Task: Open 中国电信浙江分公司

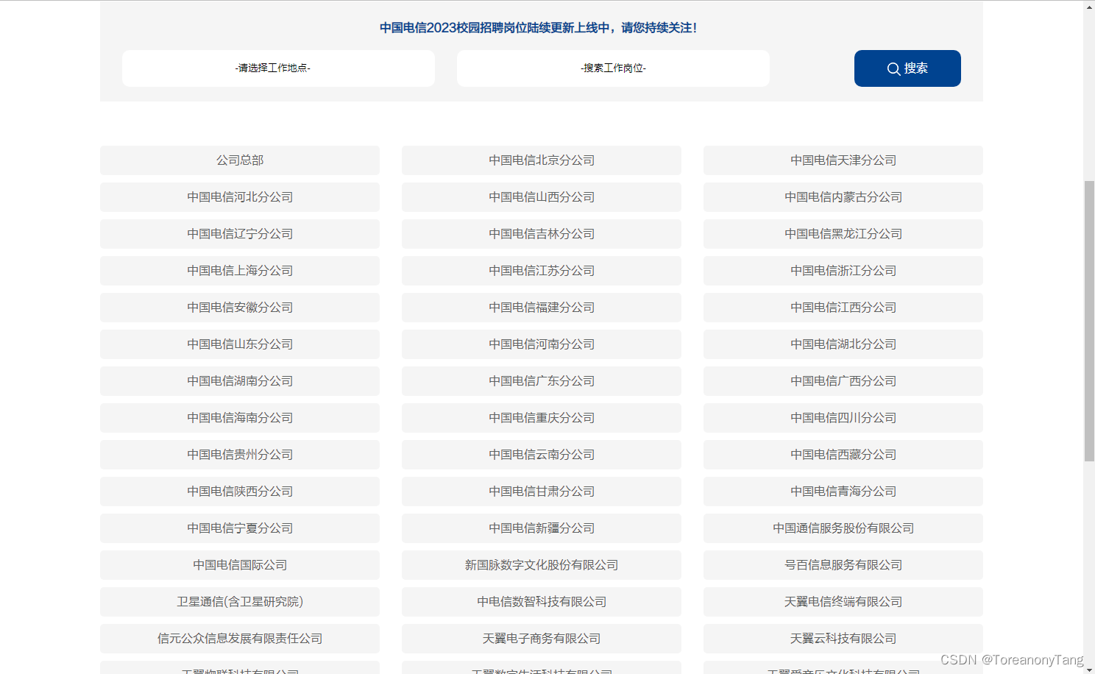Action: coord(843,271)
